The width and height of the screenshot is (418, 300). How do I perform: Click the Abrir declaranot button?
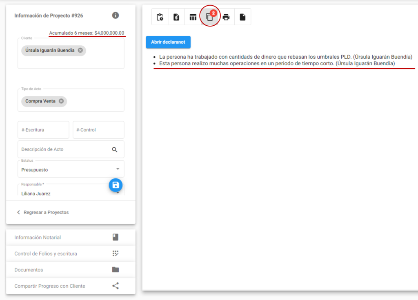point(168,42)
